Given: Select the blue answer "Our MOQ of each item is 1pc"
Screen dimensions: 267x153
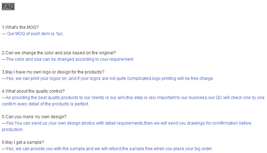Looking at the screenshot, I should (35, 34).
